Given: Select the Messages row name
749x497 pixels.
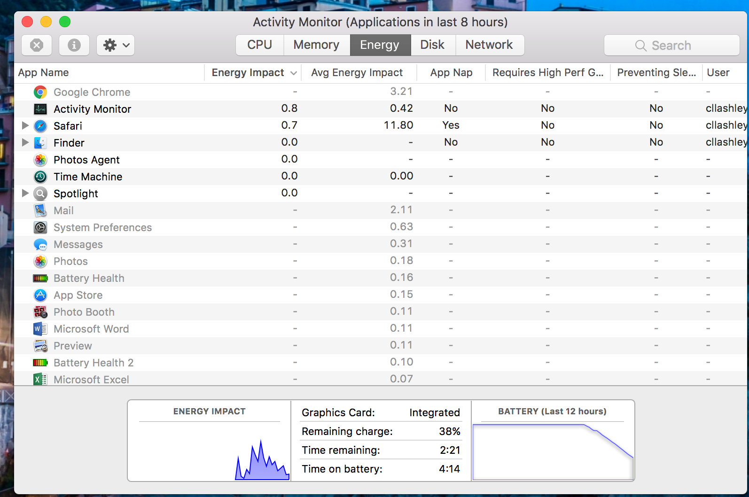Looking at the screenshot, I should point(78,244).
